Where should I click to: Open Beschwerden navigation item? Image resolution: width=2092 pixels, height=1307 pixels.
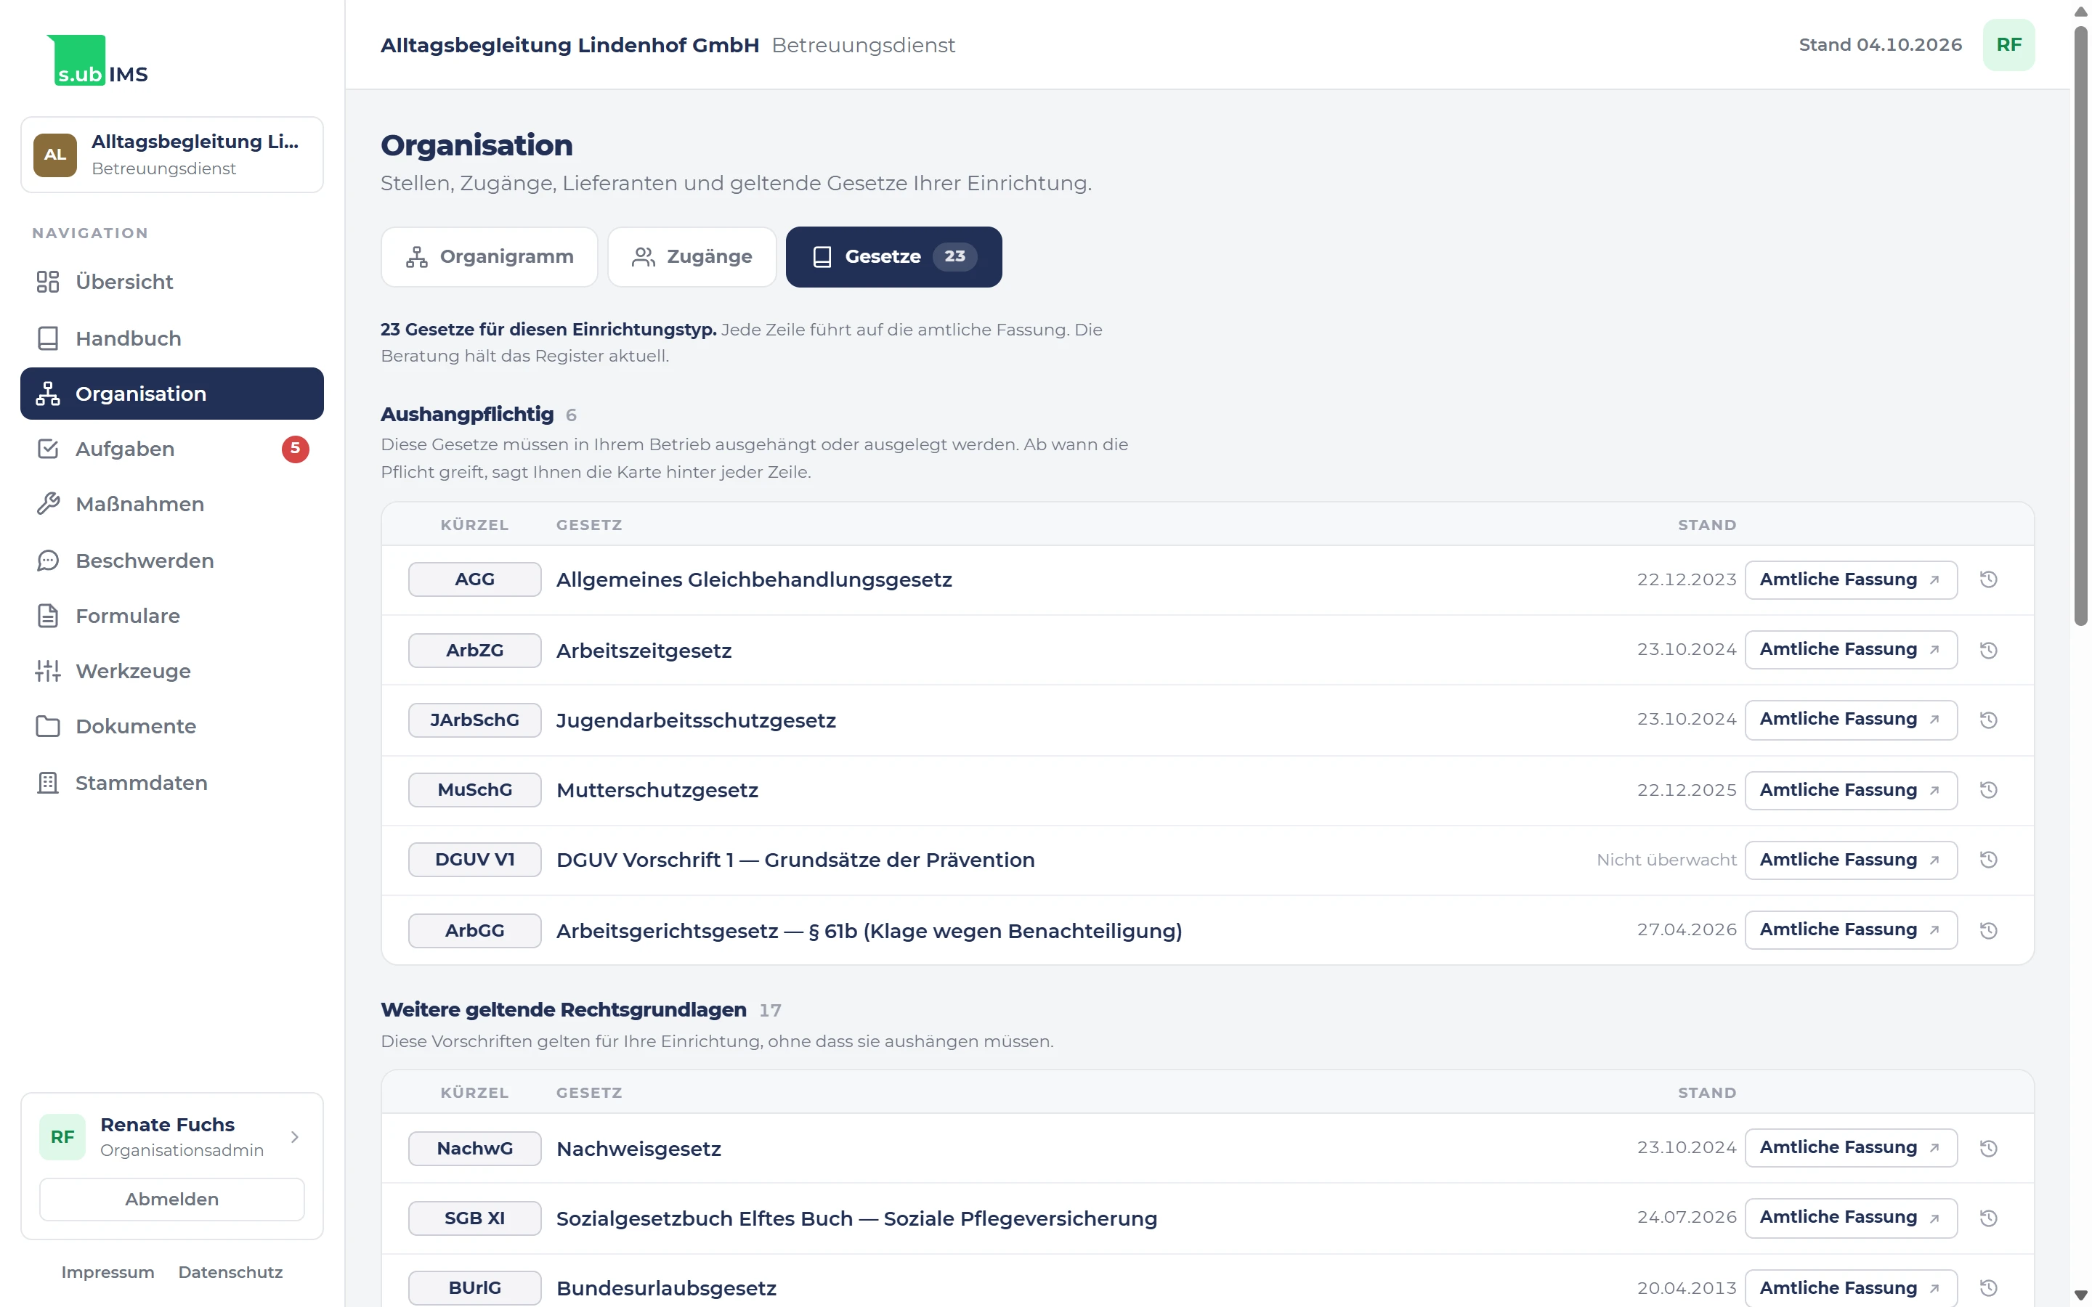pos(172,560)
